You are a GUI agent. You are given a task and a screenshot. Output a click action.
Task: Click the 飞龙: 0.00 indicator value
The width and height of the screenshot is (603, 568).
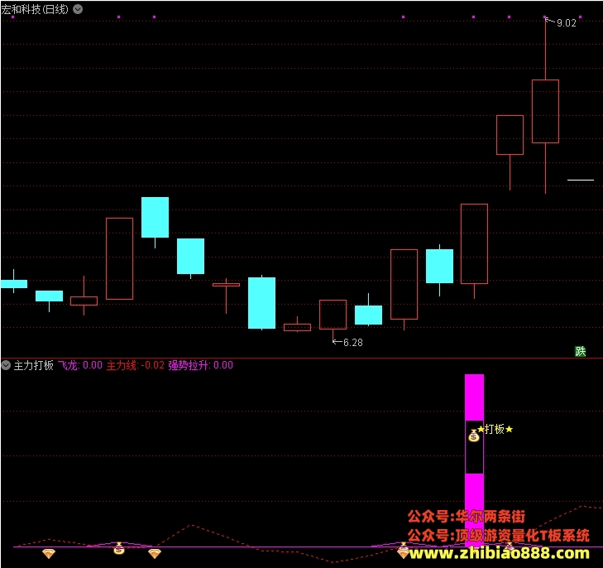tap(80, 365)
